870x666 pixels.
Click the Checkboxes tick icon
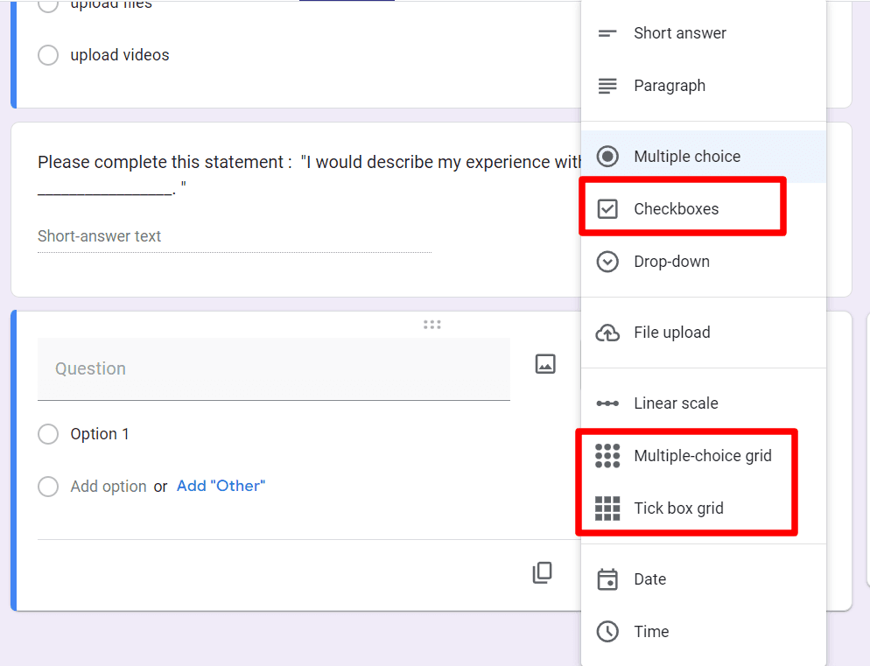click(607, 209)
